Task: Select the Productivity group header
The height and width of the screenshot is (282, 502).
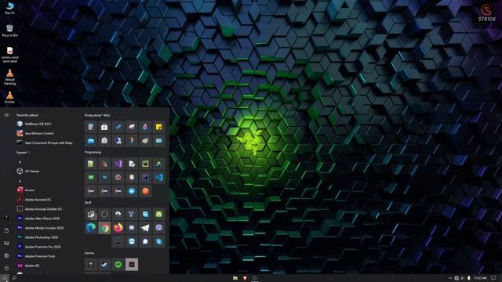Action: click(97, 115)
